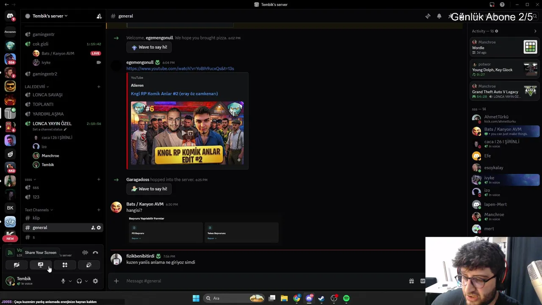Create a channel in Text Channels category
This screenshot has height=305, width=542.
pos(99,210)
